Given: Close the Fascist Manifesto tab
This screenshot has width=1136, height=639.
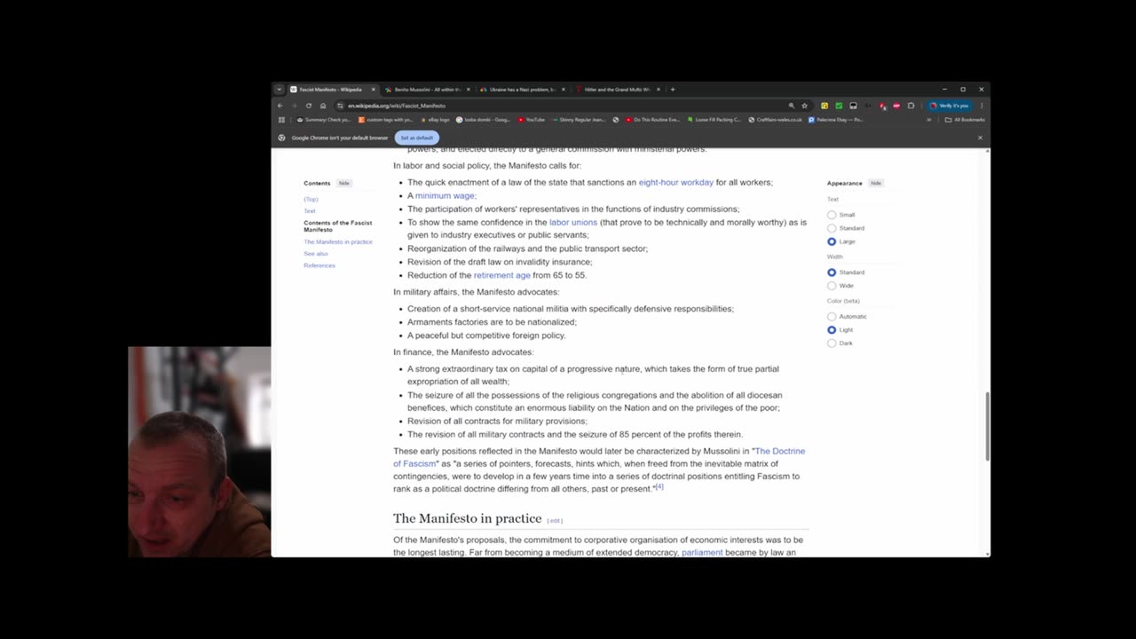Looking at the screenshot, I should pyautogui.click(x=373, y=90).
